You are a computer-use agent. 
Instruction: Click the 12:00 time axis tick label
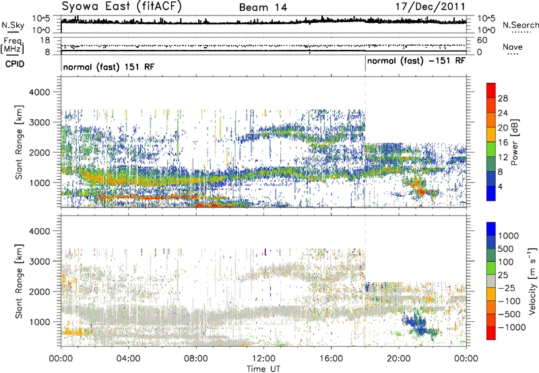263,359
